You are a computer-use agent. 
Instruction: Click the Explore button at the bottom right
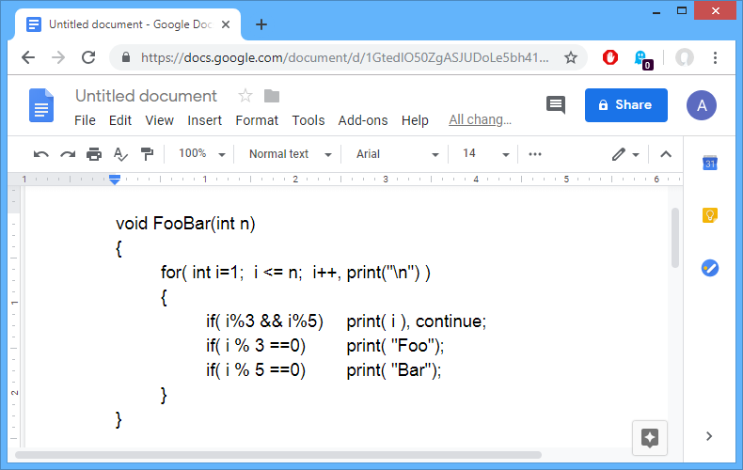point(650,437)
